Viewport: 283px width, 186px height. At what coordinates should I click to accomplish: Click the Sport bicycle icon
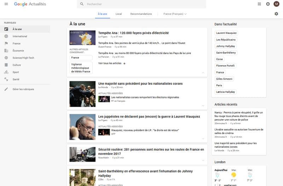tap(6, 72)
